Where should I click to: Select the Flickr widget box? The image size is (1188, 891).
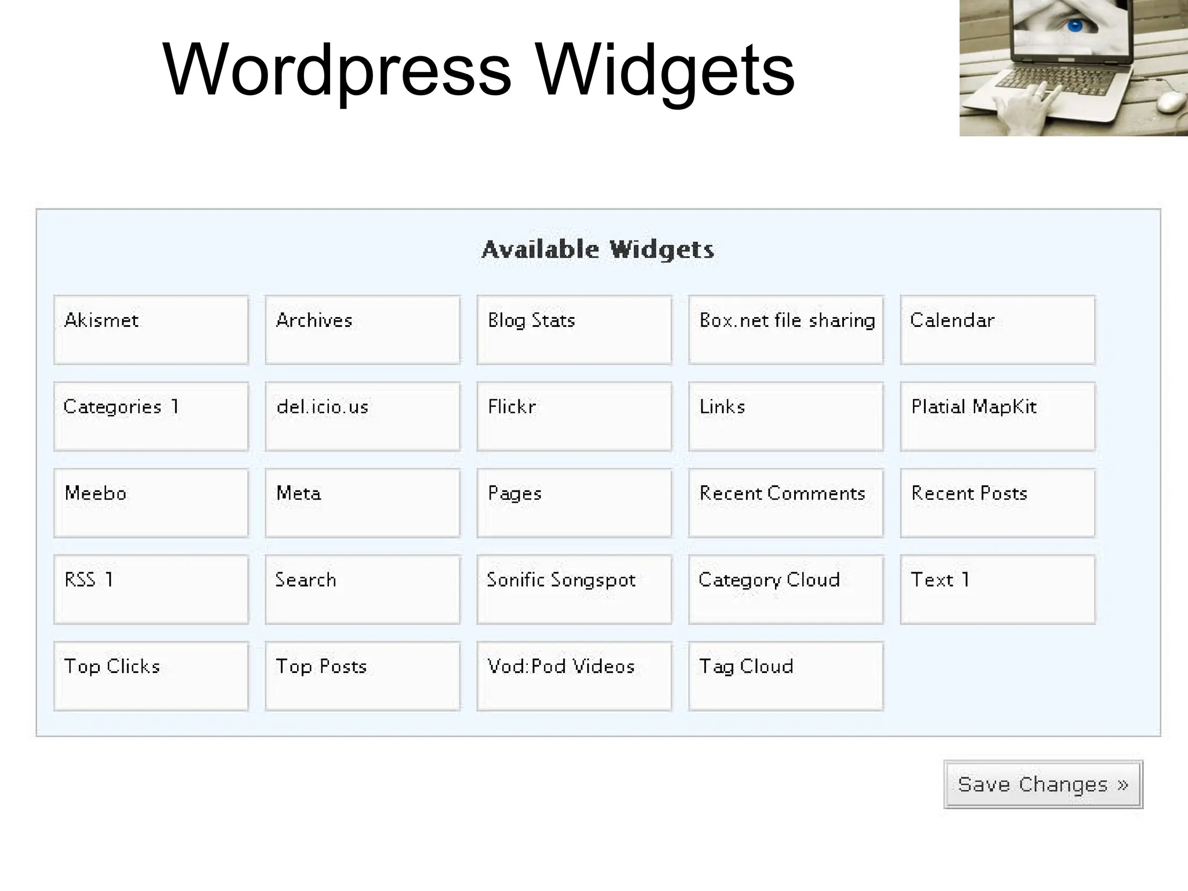click(x=574, y=416)
